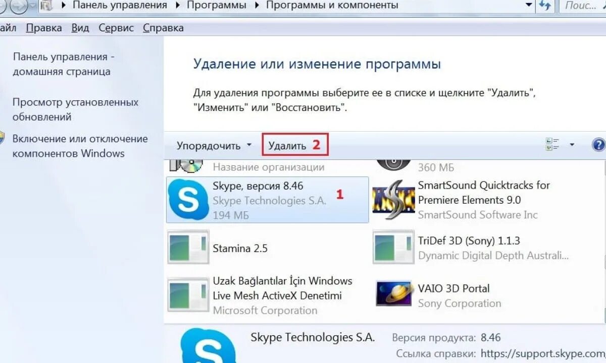Viewport: 606px width, 363px height.
Task: Click Программы in the address breadcrumb
Action: 217,6
